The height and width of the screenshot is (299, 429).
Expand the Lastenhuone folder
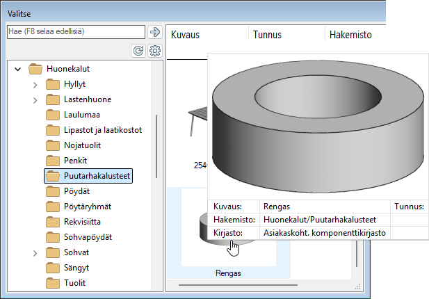click(35, 99)
